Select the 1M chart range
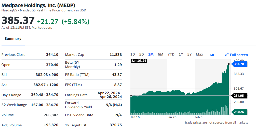 click(x=151, y=55)
